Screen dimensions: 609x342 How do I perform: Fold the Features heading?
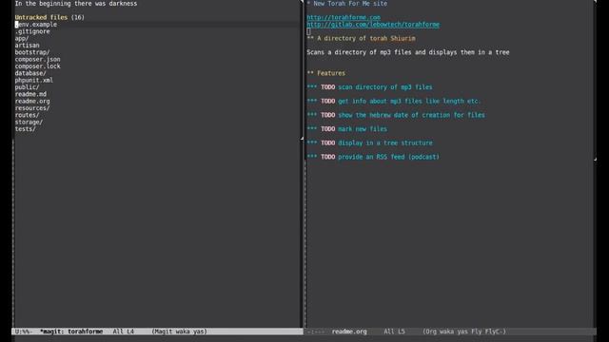click(x=325, y=73)
